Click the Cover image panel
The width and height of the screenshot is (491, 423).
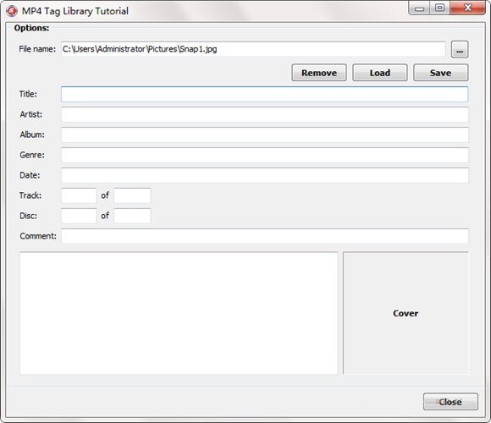tap(405, 313)
